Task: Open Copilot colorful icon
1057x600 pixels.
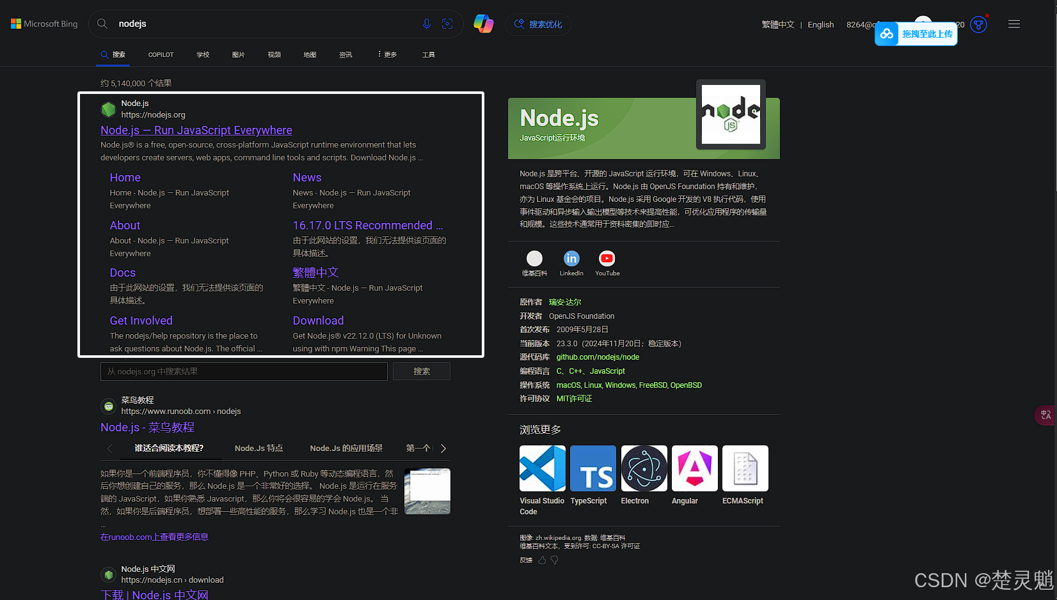Action: click(x=484, y=24)
